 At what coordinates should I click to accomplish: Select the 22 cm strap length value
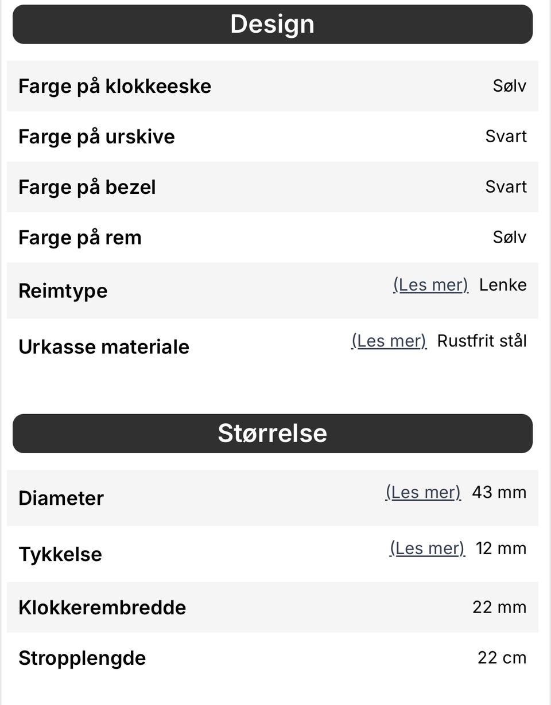coord(502,658)
